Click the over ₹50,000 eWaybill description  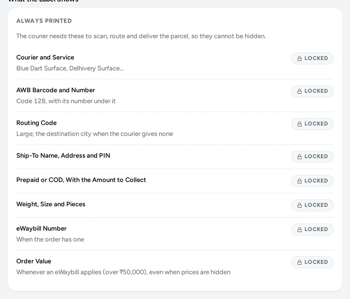[123, 272]
